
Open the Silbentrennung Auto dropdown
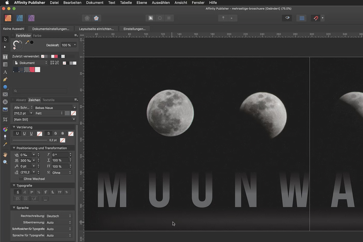59,222
